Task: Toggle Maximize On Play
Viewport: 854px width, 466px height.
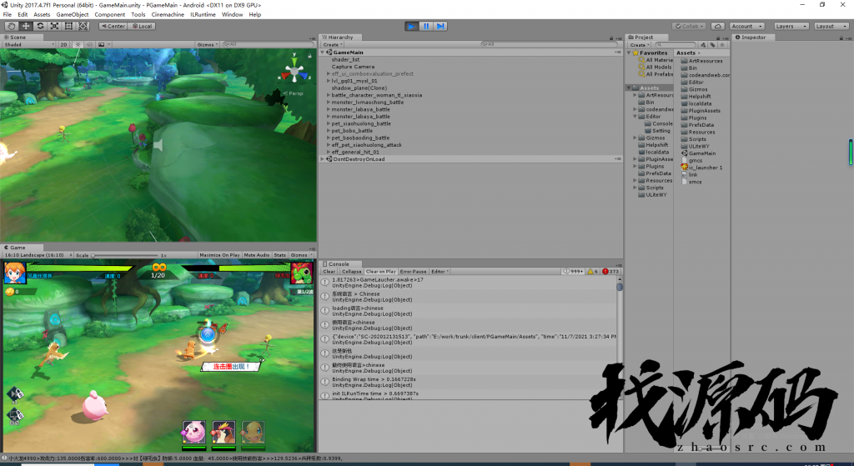Action: pos(219,255)
